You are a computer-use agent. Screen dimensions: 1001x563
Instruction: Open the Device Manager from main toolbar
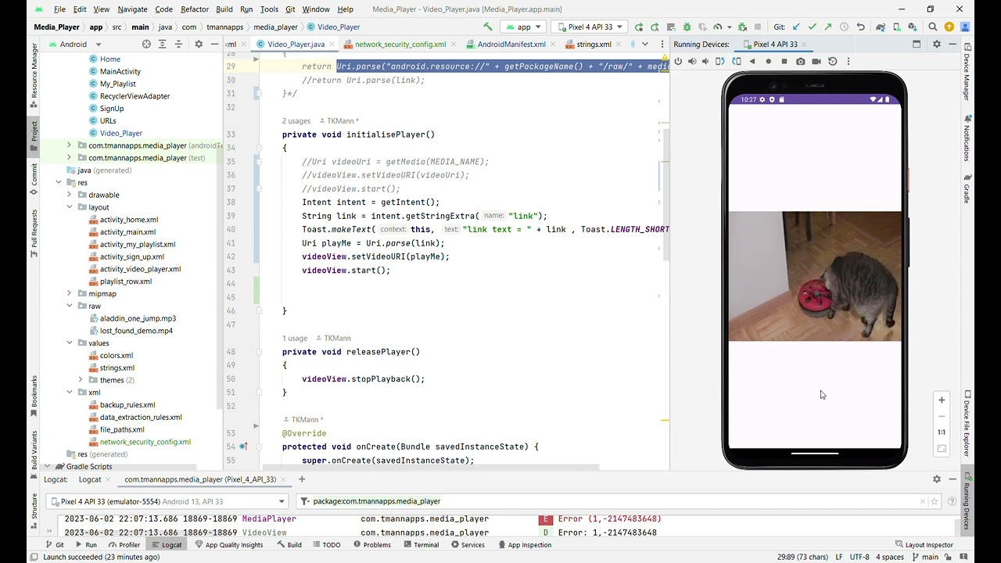(x=897, y=27)
